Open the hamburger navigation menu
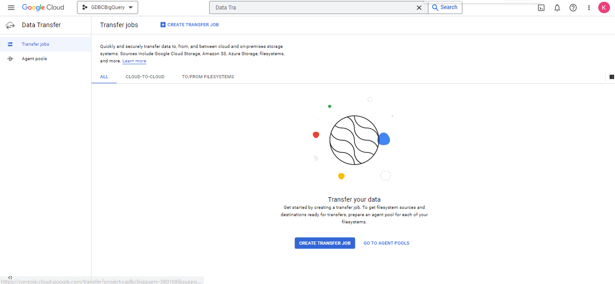This screenshot has width=615, height=284. 11,8
